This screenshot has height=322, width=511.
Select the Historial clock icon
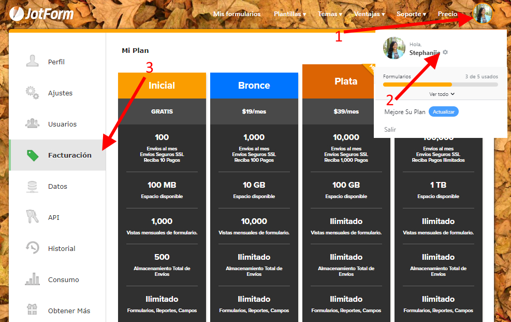pos(32,248)
